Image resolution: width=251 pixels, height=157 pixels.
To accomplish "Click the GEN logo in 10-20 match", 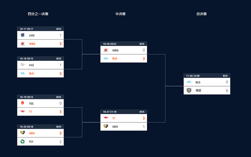I will (23, 133).
